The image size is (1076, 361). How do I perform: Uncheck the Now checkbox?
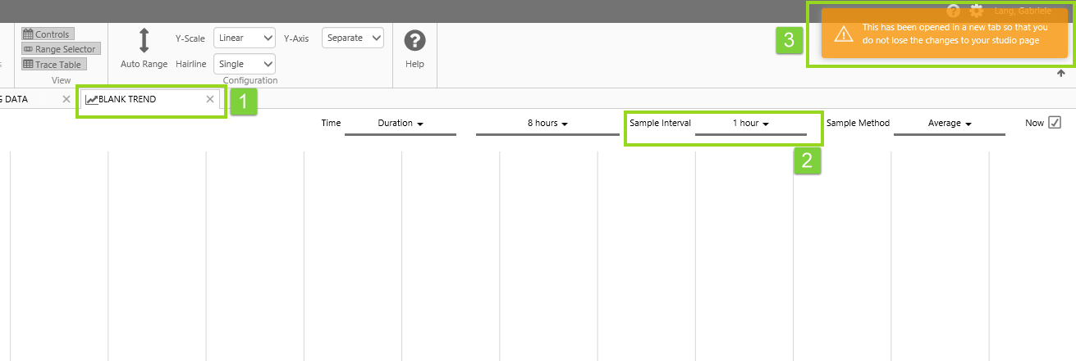click(x=1055, y=123)
